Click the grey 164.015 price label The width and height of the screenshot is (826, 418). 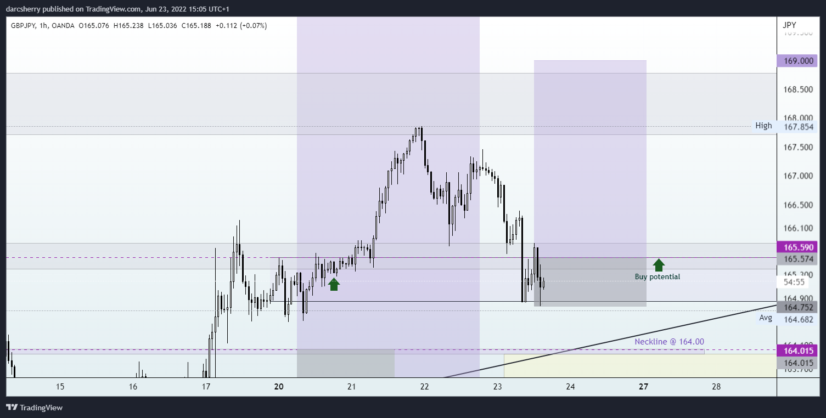(x=797, y=363)
